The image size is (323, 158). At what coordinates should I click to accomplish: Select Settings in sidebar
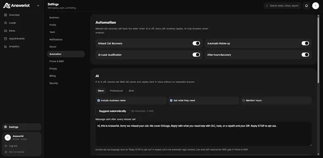point(22,127)
